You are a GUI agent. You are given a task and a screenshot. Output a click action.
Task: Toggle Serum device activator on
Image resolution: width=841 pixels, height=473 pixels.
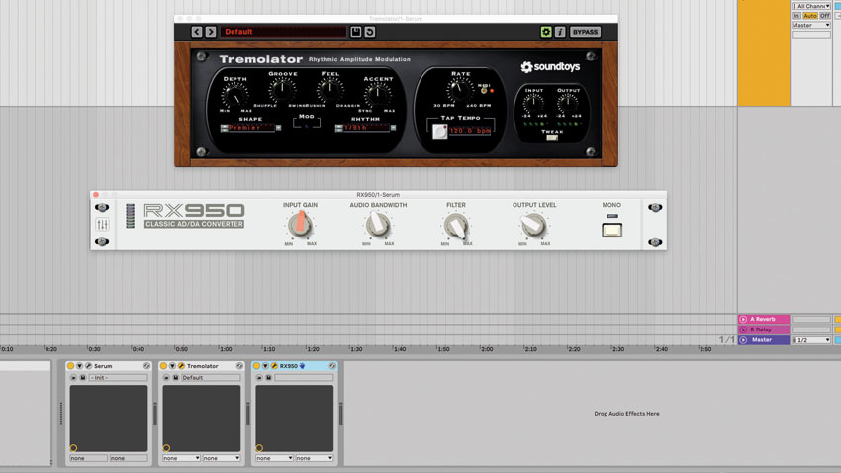click(x=70, y=366)
